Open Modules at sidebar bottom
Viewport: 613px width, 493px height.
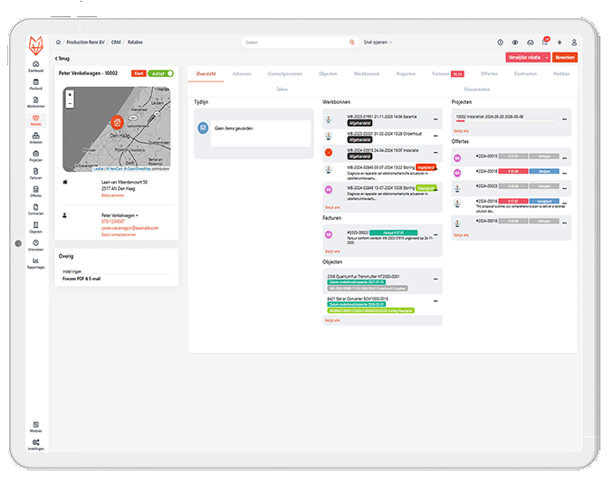35,424
